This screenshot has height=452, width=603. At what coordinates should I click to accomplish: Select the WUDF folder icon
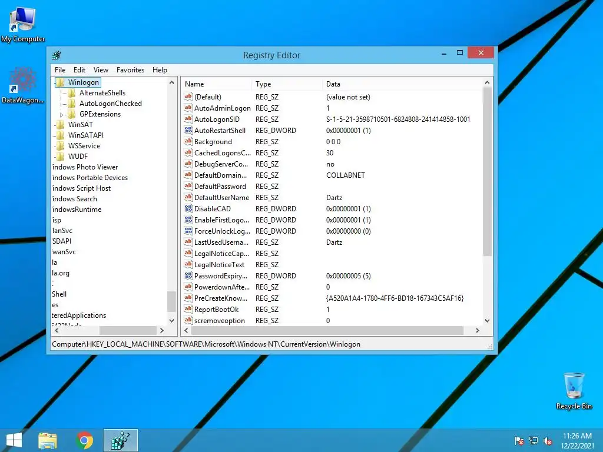click(61, 157)
